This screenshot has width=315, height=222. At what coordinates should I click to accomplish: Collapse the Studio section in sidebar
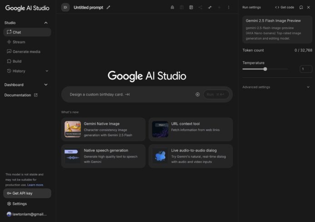46,23
